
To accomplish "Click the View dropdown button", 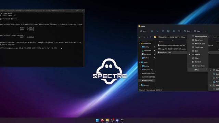I will click(198, 31).
